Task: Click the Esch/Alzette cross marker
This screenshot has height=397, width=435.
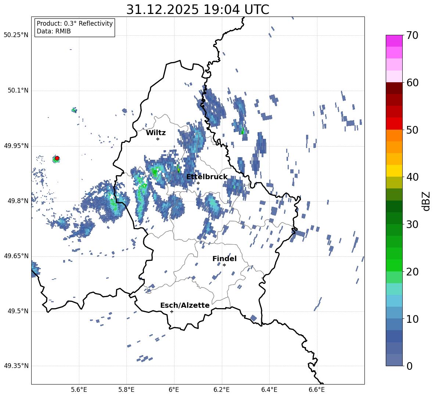Action: click(x=172, y=311)
